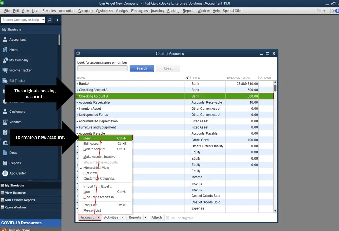Open the File menu

tap(7, 11)
